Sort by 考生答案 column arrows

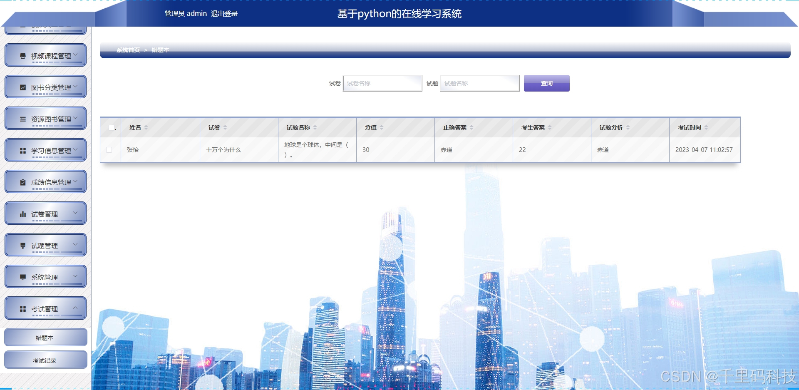click(550, 127)
